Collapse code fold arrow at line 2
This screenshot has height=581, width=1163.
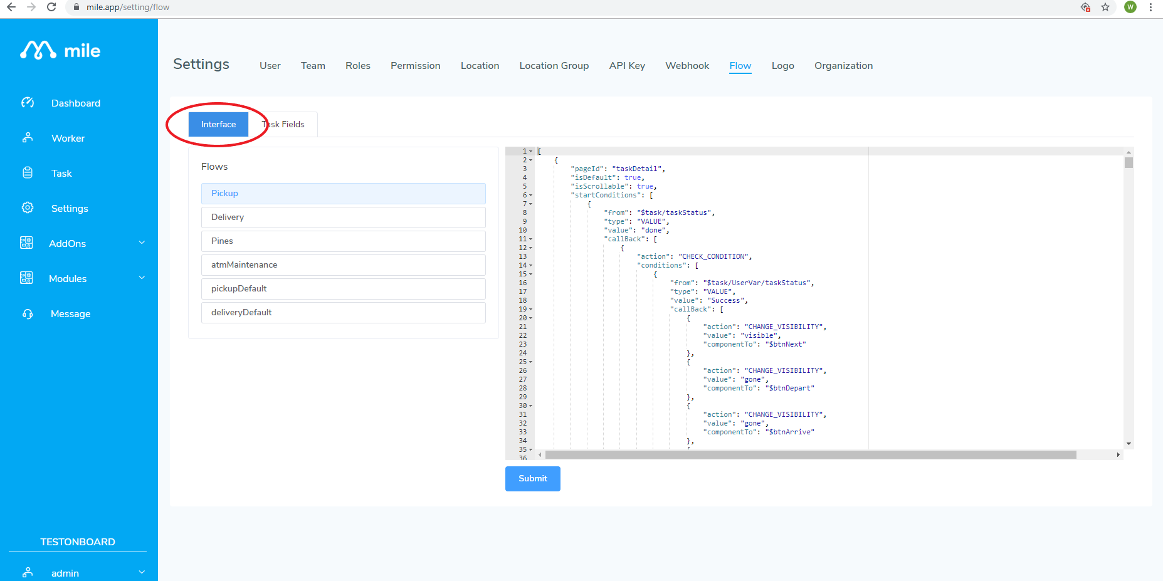point(531,160)
